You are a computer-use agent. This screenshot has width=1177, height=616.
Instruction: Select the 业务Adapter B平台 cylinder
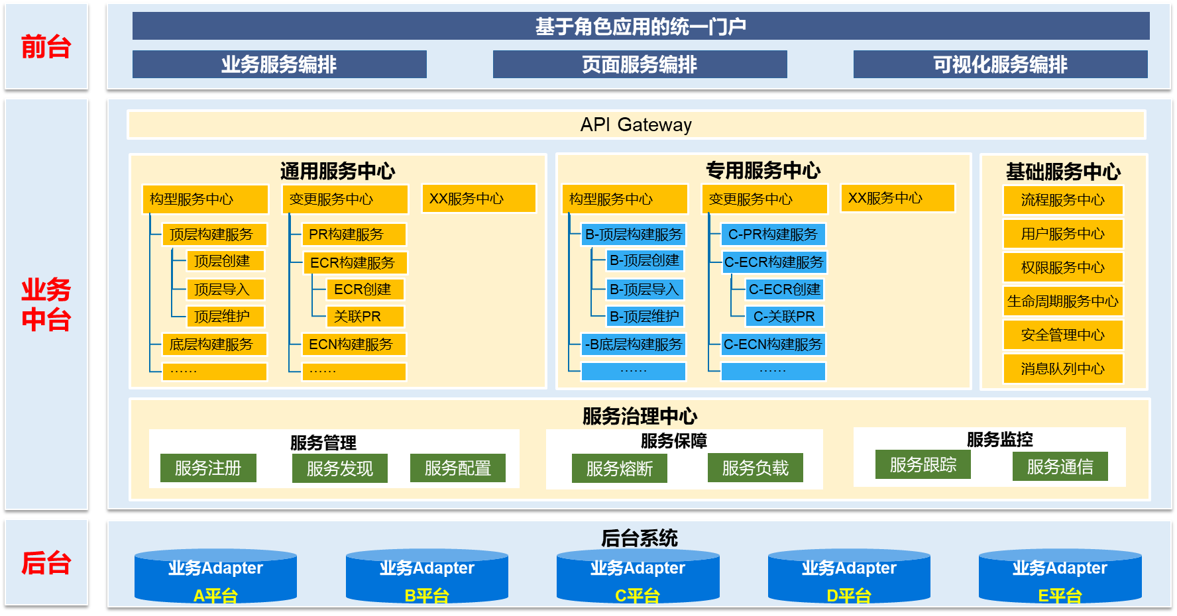pos(427,576)
